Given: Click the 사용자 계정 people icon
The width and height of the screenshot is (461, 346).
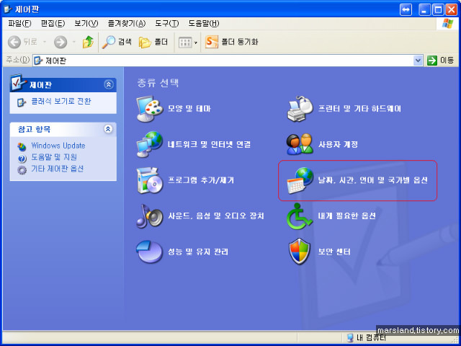Looking at the screenshot, I should pyautogui.click(x=300, y=144).
